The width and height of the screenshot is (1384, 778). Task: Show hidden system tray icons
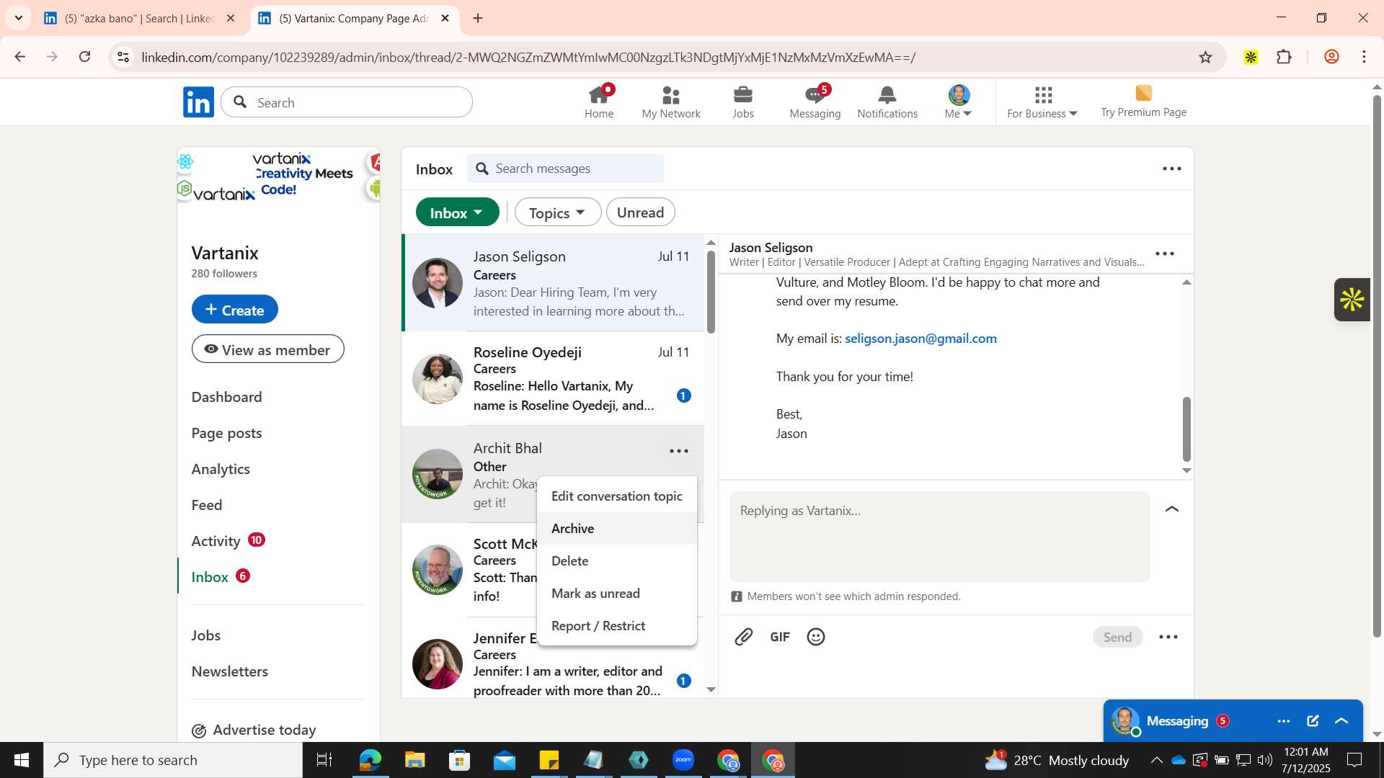click(1156, 760)
